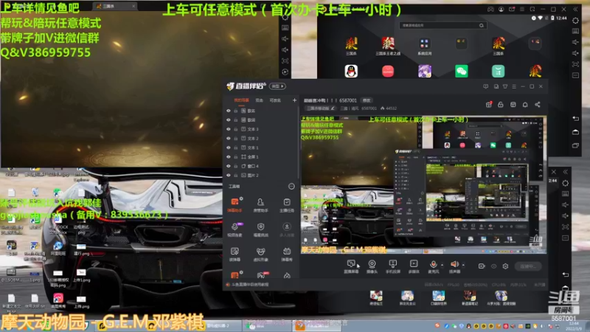Toggle visibility of the first source in the list

point(229,111)
